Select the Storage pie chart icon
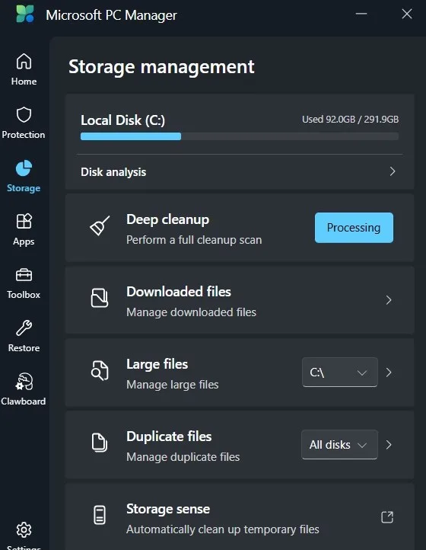The image size is (426, 550). coord(24,168)
